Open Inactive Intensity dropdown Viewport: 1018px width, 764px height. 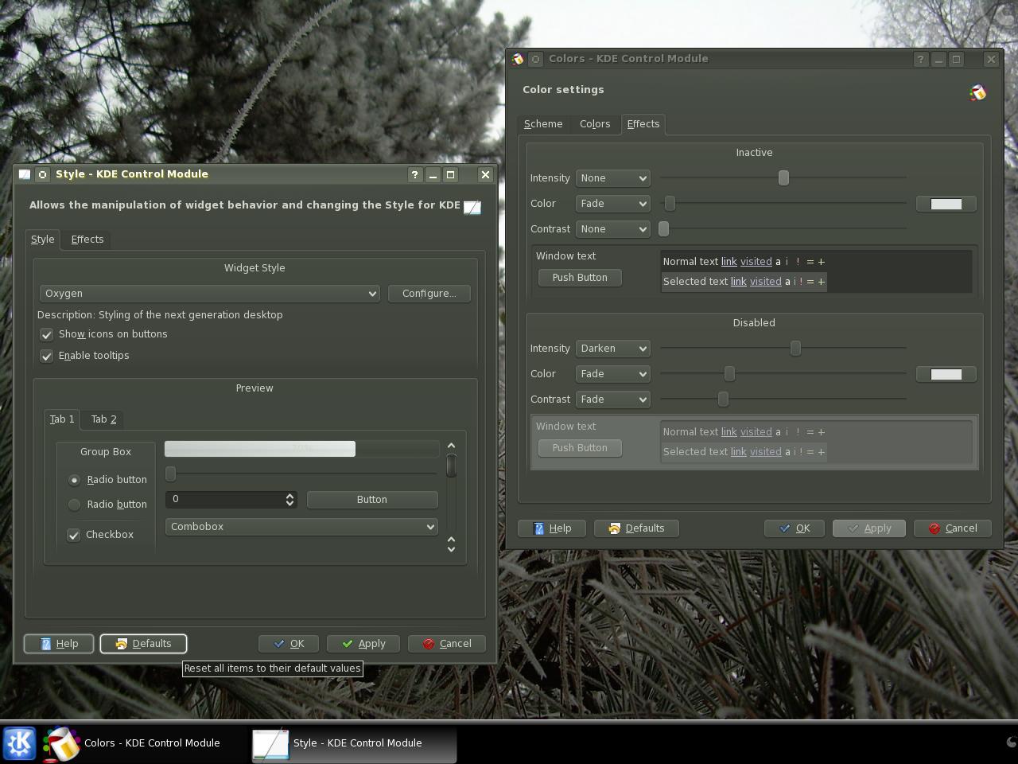[612, 178]
